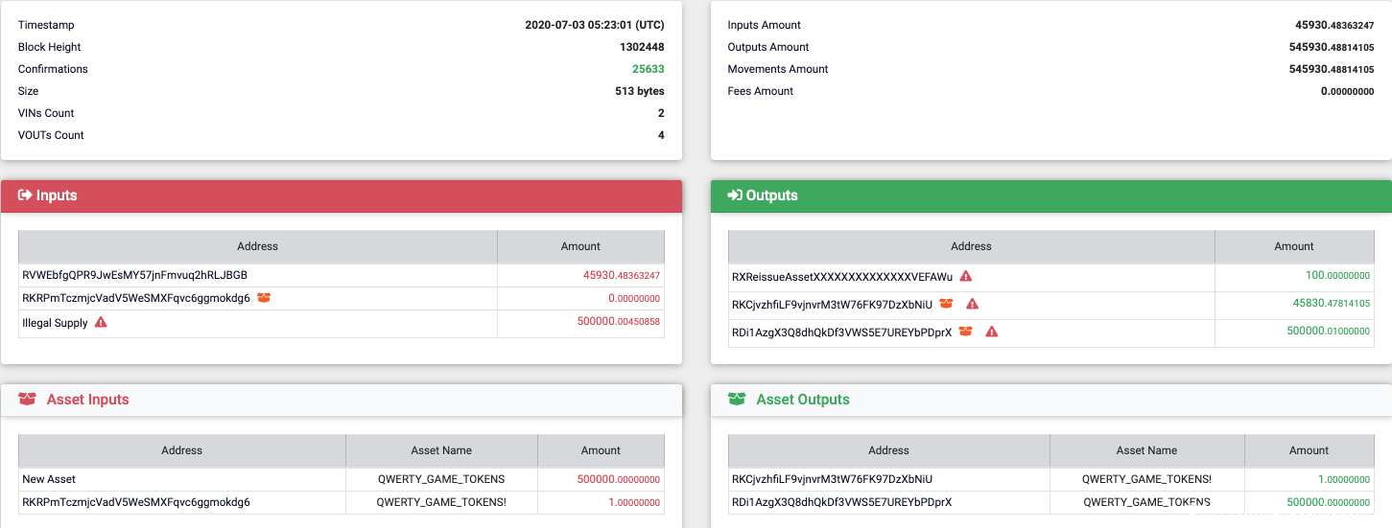Open RKCjvzhfi address in Asset Outputs table

832,479
